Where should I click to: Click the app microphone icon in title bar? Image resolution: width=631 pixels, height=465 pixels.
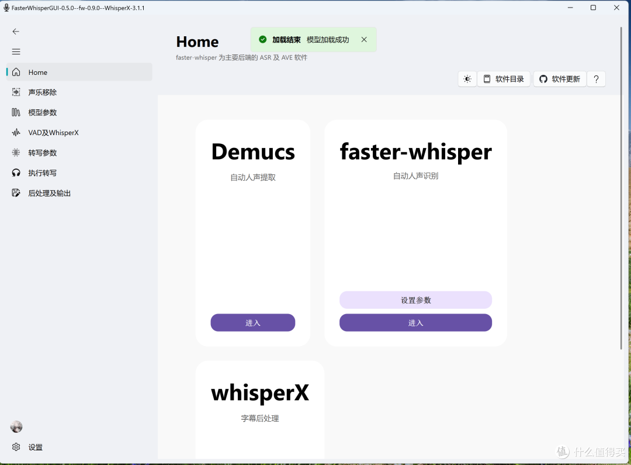click(x=6, y=8)
